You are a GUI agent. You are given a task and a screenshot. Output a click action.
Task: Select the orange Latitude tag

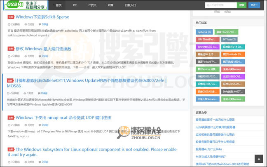point(233,54)
